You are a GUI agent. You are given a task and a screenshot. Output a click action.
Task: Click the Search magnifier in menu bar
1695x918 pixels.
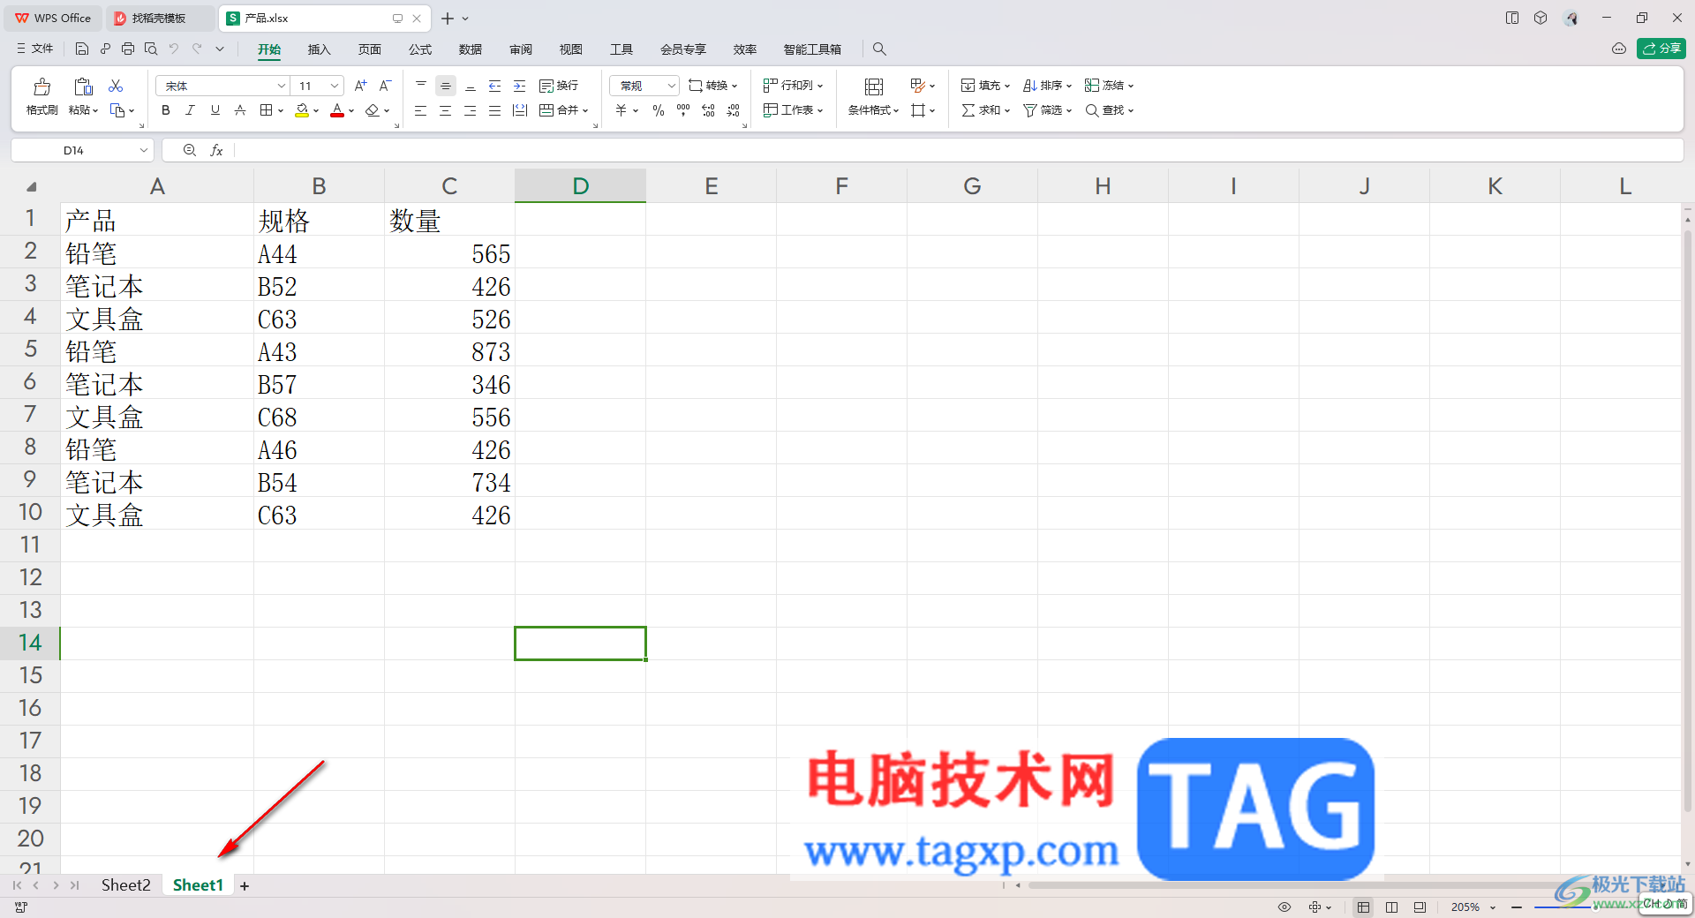click(879, 49)
